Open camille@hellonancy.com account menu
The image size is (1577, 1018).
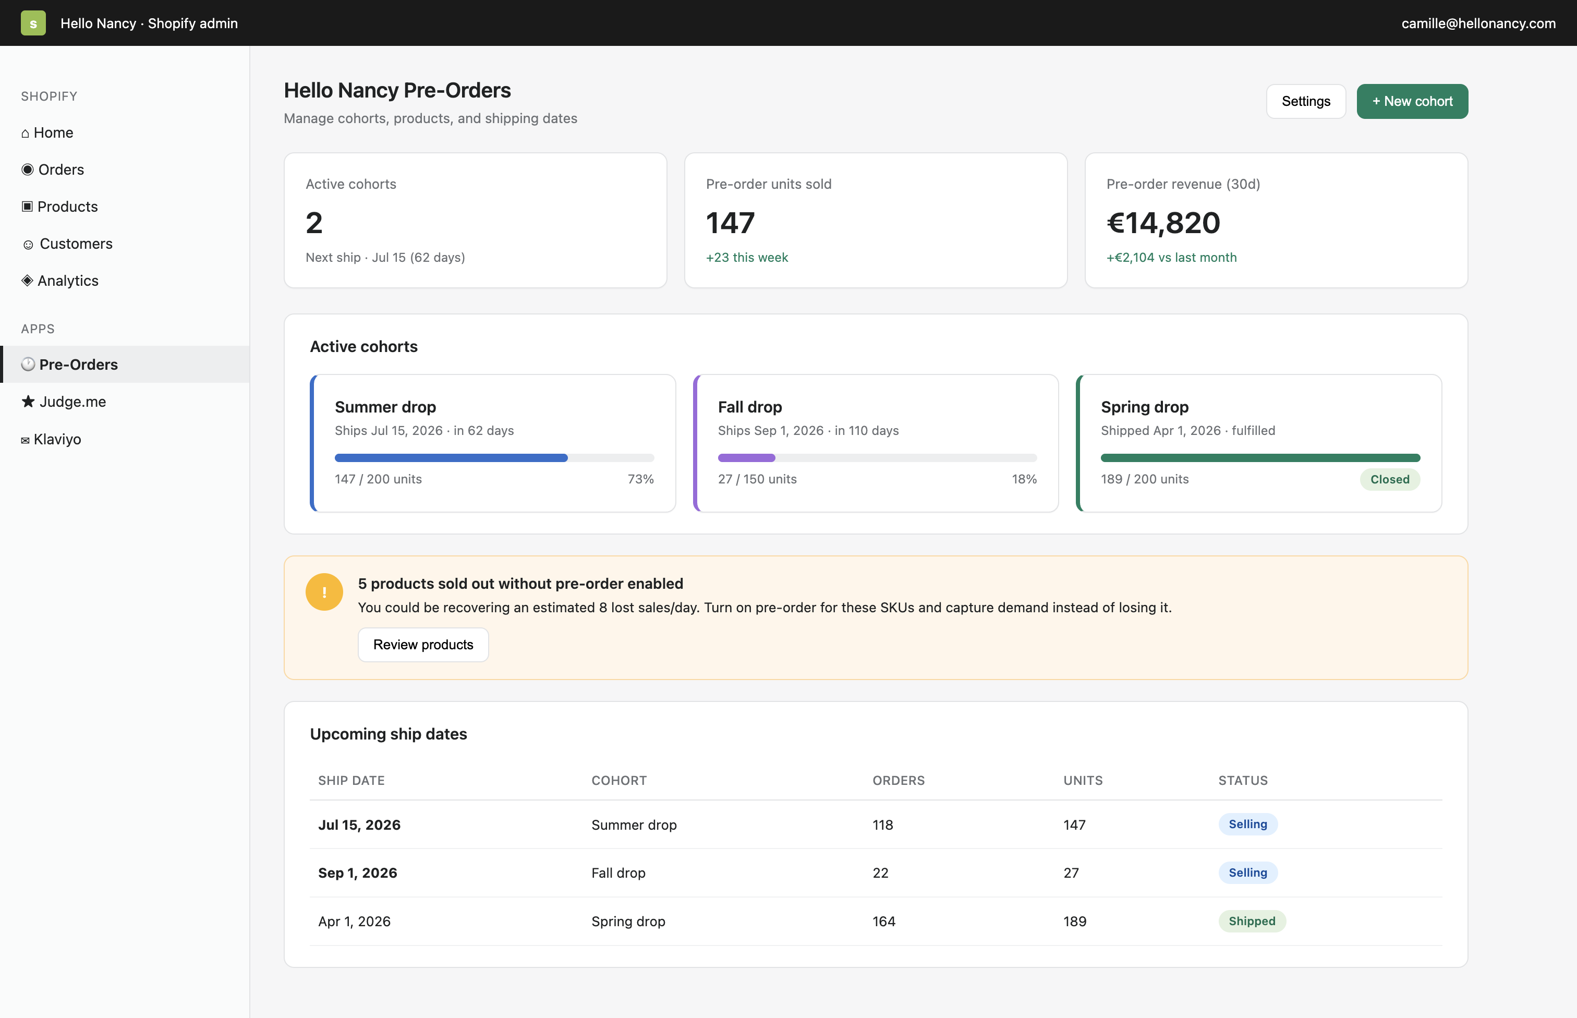pos(1478,23)
